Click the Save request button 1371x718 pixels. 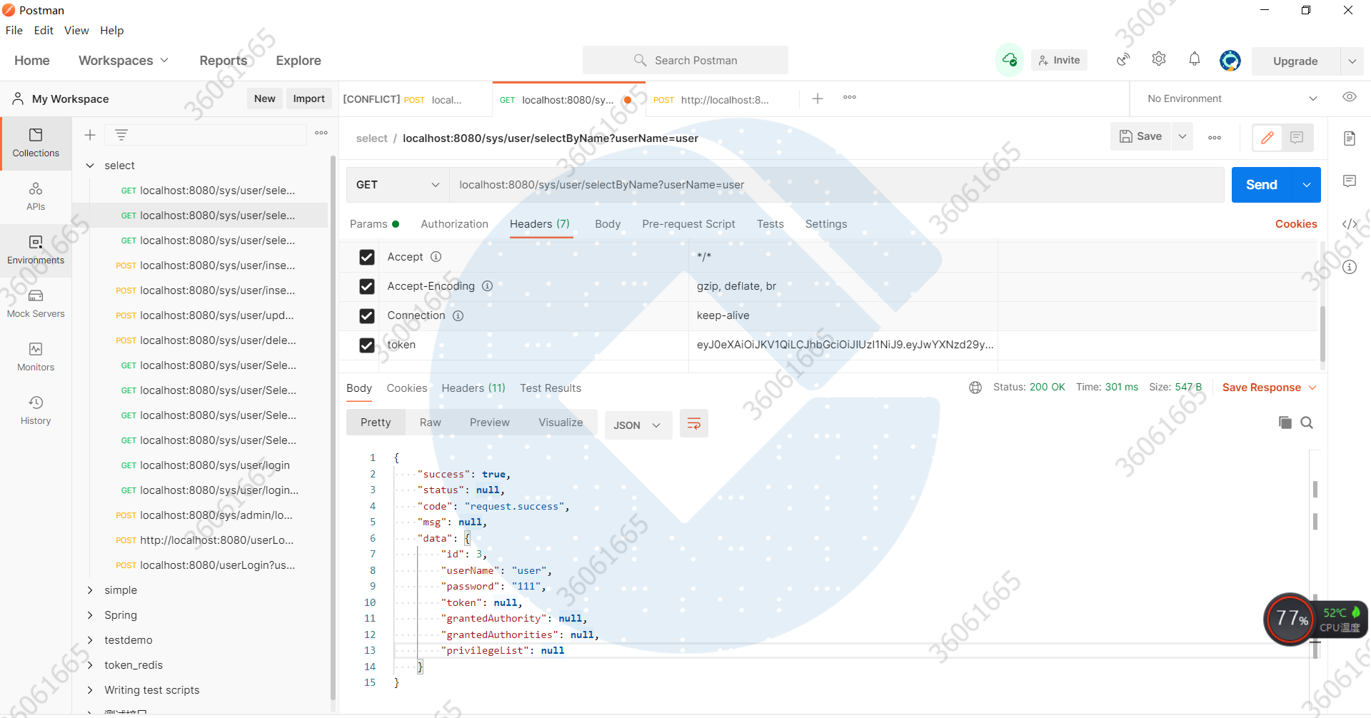[x=1140, y=136]
